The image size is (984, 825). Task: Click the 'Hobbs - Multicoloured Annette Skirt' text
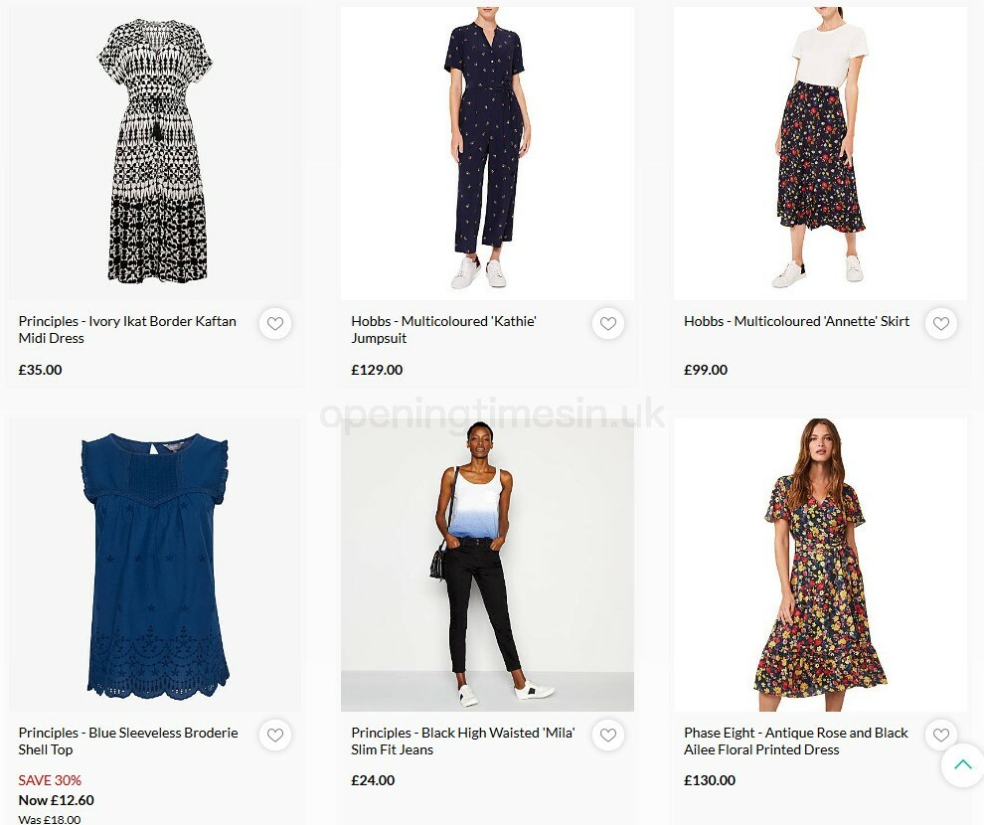click(x=796, y=321)
